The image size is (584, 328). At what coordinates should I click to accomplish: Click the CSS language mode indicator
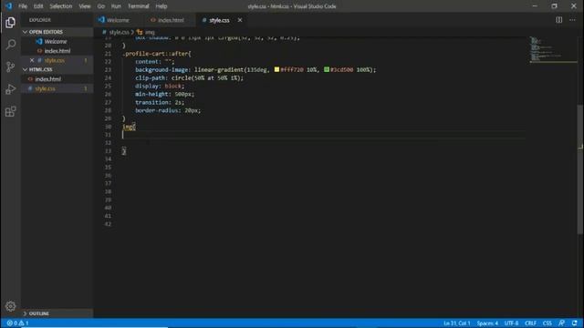pyautogui.click(x=547, y=323)
